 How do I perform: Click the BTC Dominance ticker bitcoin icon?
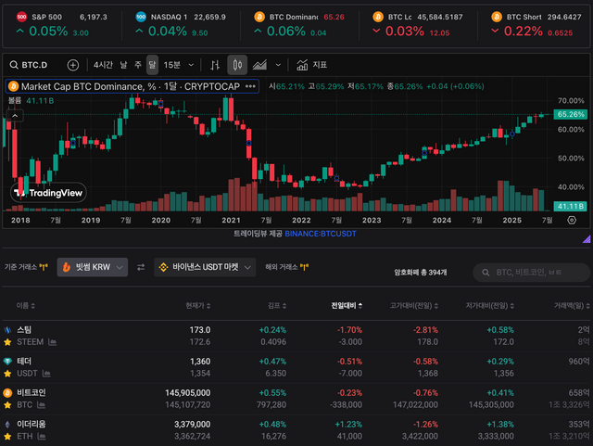[x=259, y=17]
